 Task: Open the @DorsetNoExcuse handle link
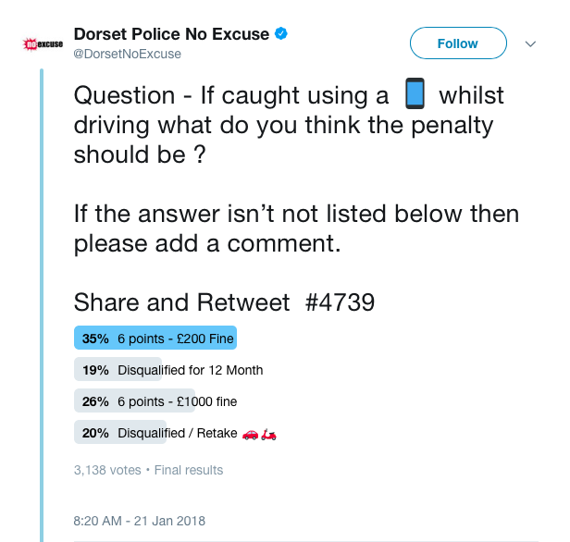128,55
